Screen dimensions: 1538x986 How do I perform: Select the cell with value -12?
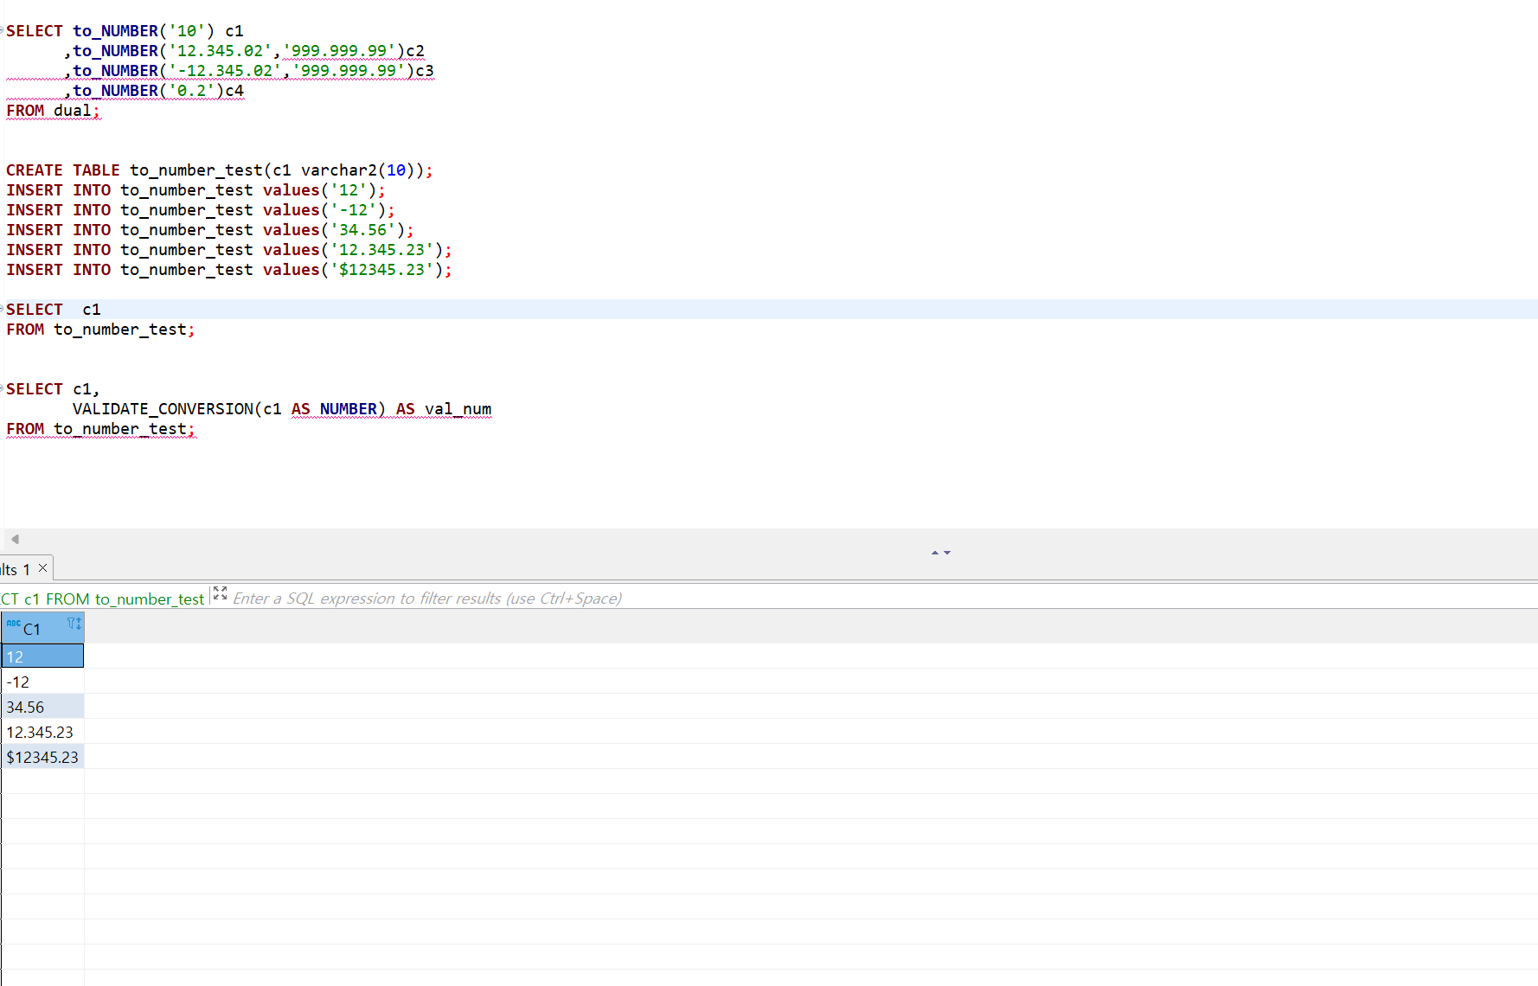coord(42,682)
